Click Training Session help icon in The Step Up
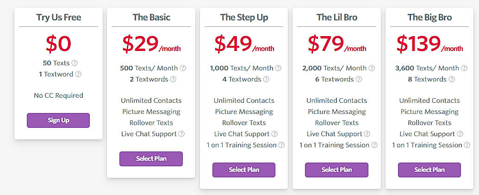This screenshot has height=195, width=479. pyautogui.click(x=281, y=145)
